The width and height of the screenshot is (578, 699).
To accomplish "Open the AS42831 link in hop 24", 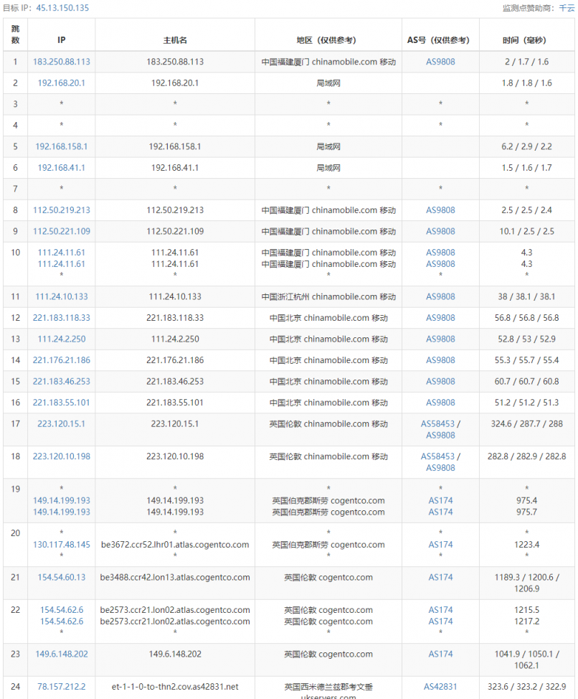I will pos(440,687).
